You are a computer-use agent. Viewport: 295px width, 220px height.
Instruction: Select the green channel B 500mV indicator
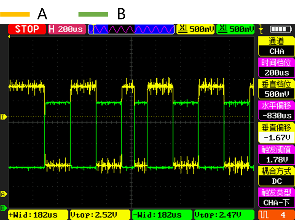236,29
